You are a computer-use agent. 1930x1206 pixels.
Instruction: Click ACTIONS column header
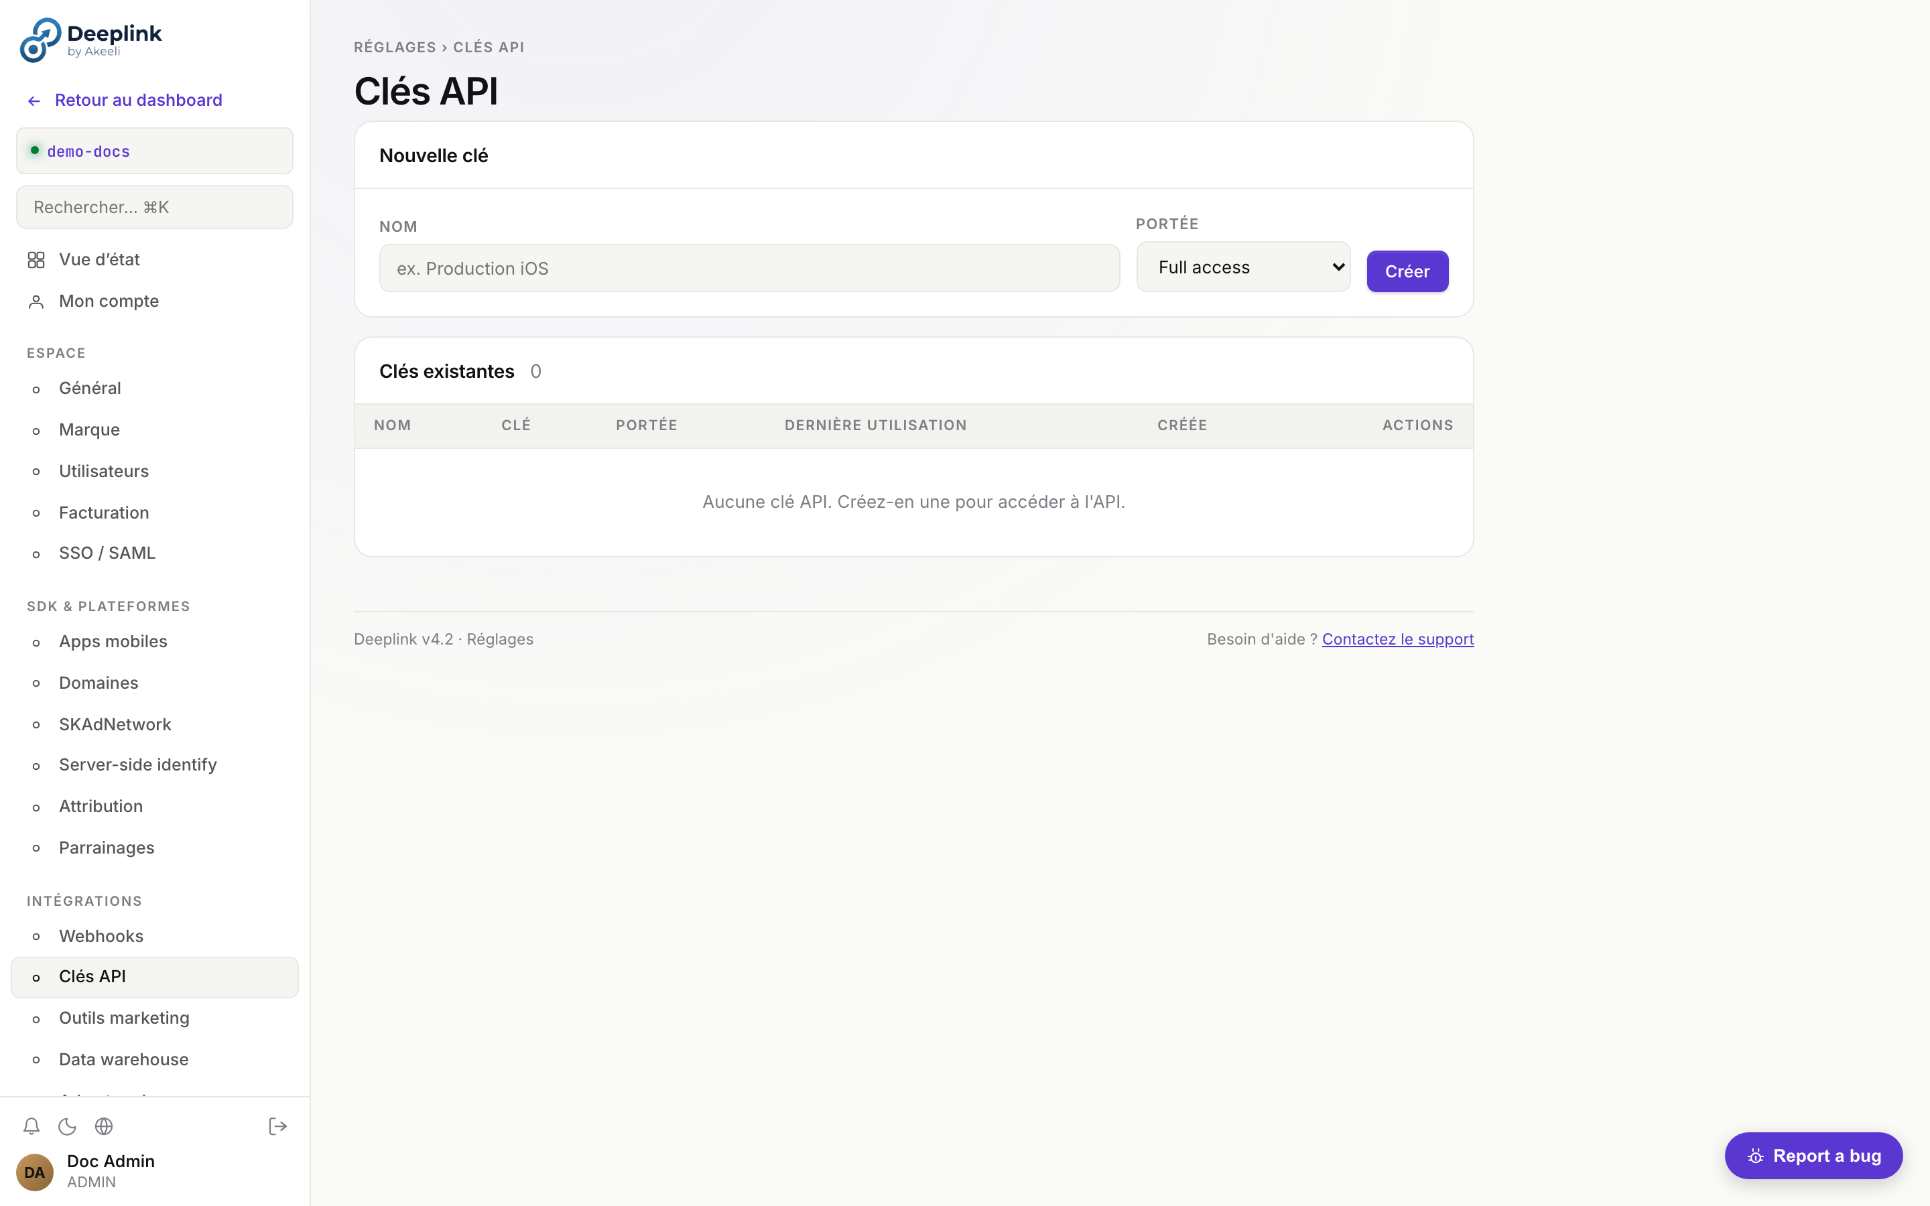coord(1417,425)
